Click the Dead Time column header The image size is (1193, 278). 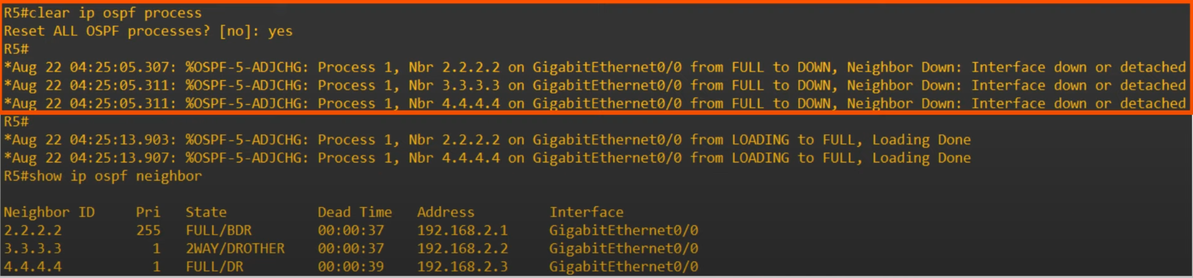(354, 212)
